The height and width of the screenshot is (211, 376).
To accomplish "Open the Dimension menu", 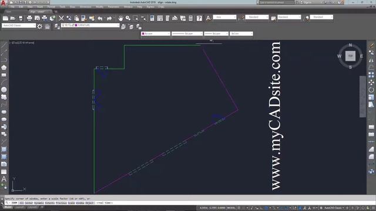I will coord(85,7).
